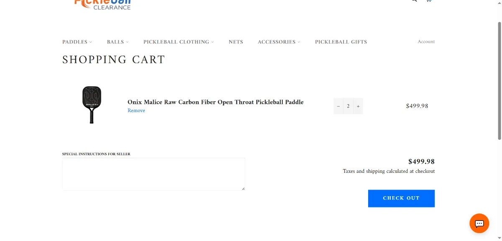Remove the Onix Malice paddle from cart
The width and height of the screenshot is (502, 241).
136,110
